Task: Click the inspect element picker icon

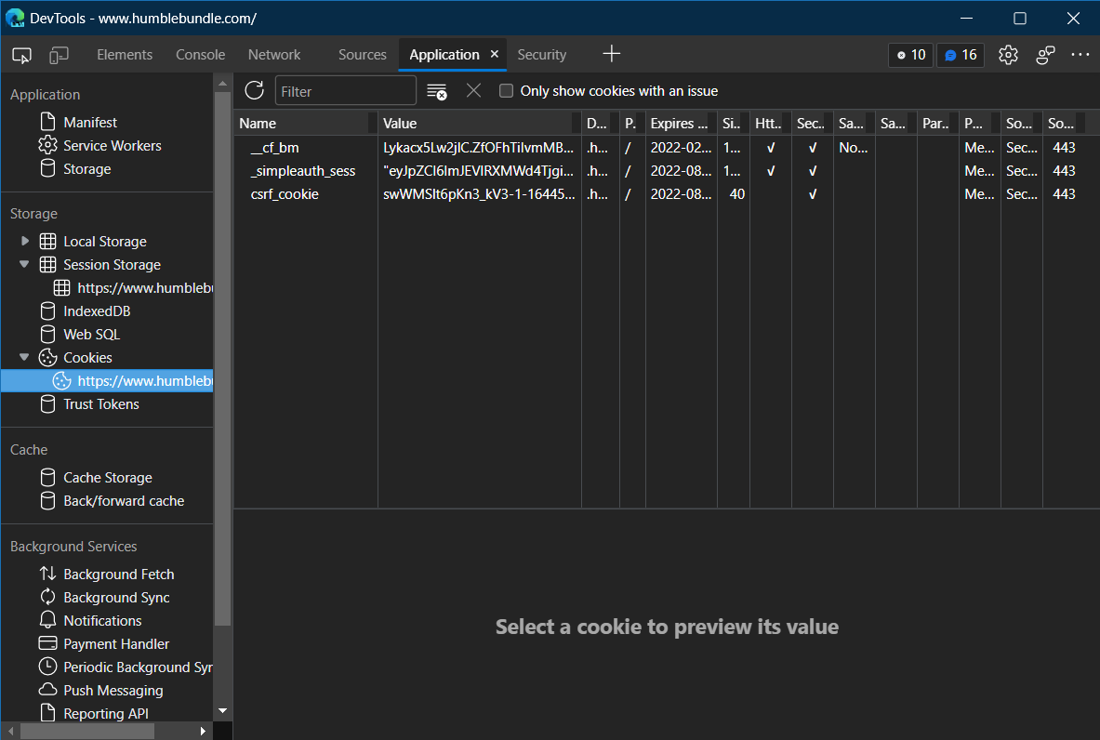Action: 21,55
